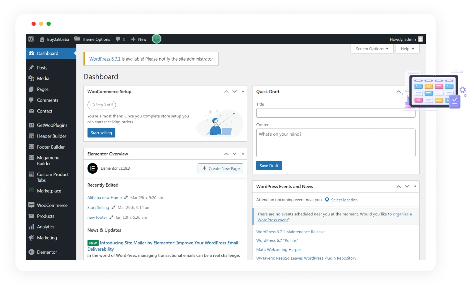The width and height of the screenshot is (474, 288).
Task: Open Matt: Welcoming Harper link
Action: click(279, 249)
